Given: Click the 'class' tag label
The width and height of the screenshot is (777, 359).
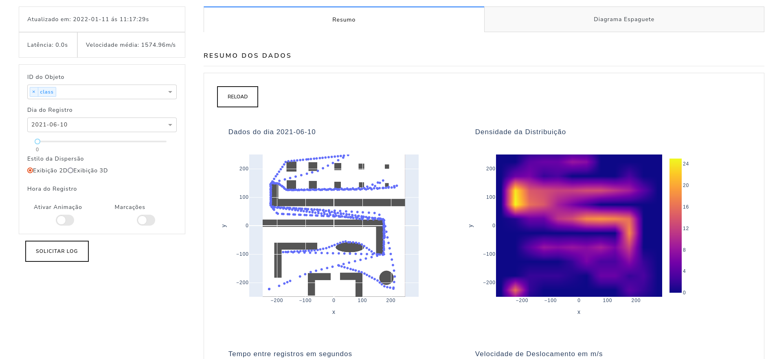Looking at the screenshot, I should 47,92.
